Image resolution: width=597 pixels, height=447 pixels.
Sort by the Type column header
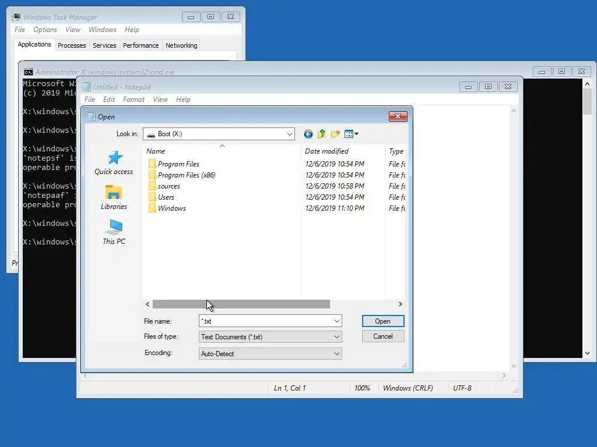click(395, 151)
